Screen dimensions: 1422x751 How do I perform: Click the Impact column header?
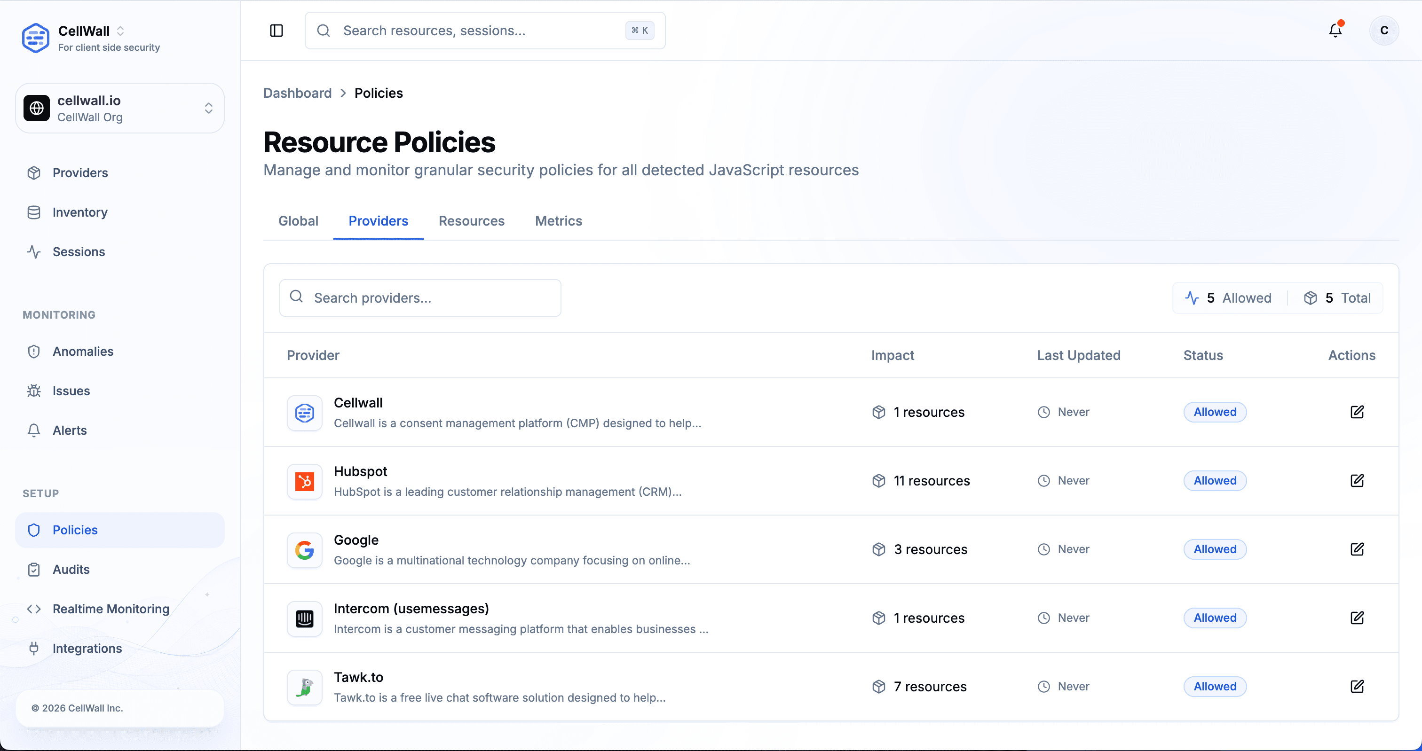click(893, 355)
